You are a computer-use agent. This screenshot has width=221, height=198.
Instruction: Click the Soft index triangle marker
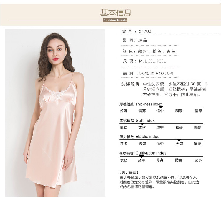142,124
